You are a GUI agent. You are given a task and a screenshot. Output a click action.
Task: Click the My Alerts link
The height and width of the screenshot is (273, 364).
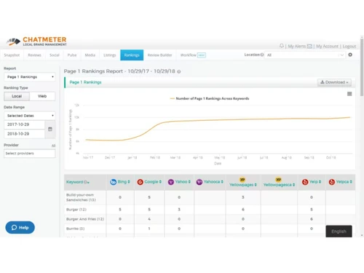(x=296, y=46)
